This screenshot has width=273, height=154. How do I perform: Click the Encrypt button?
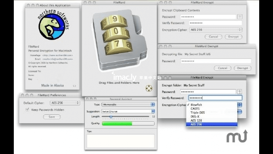pyautogui.click(x=233, y=37)
